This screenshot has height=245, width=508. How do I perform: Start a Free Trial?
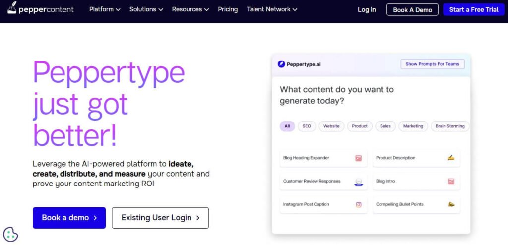474,10
